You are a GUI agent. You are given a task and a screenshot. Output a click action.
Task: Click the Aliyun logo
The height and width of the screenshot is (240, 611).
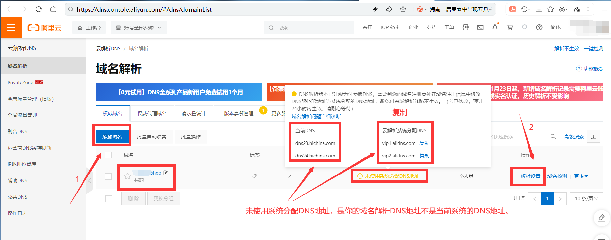click(44, 28)
